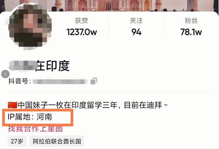Open the 找我合作上星图 link

tap(35, 129)
